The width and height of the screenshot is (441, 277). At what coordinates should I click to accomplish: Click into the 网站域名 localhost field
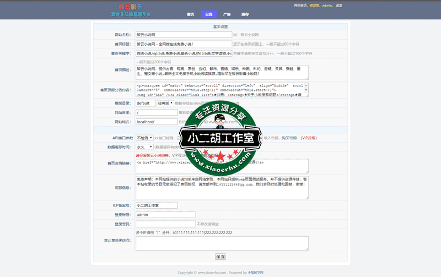tap(157, 122)
